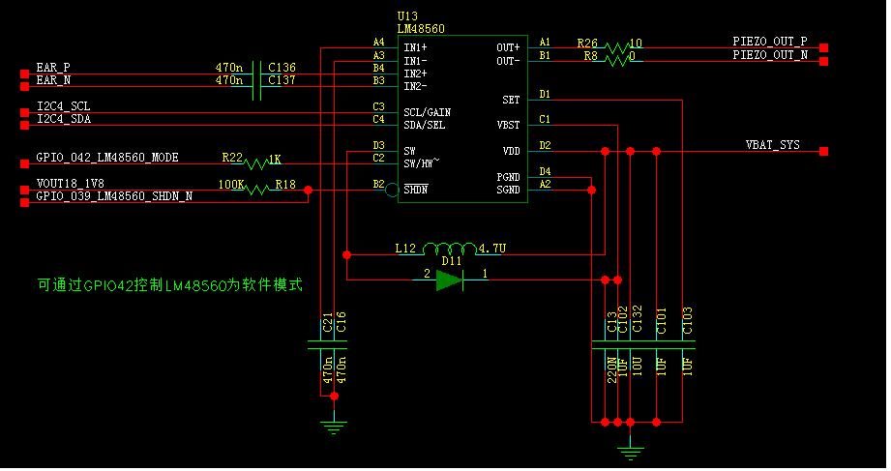Select the OUT+ pin label
Viewport: 891px width, 471px height.
[x=508, y=47]
